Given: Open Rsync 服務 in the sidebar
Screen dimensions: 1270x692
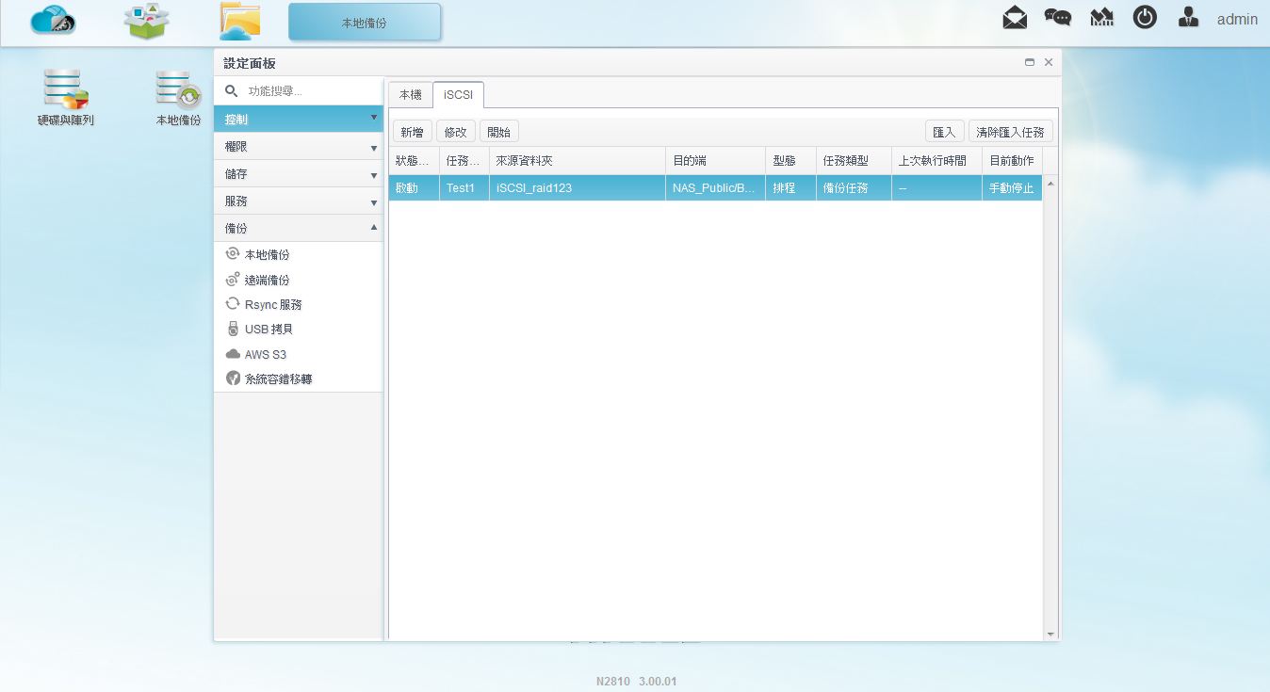Looking at the screenshot, I should 273,304.
